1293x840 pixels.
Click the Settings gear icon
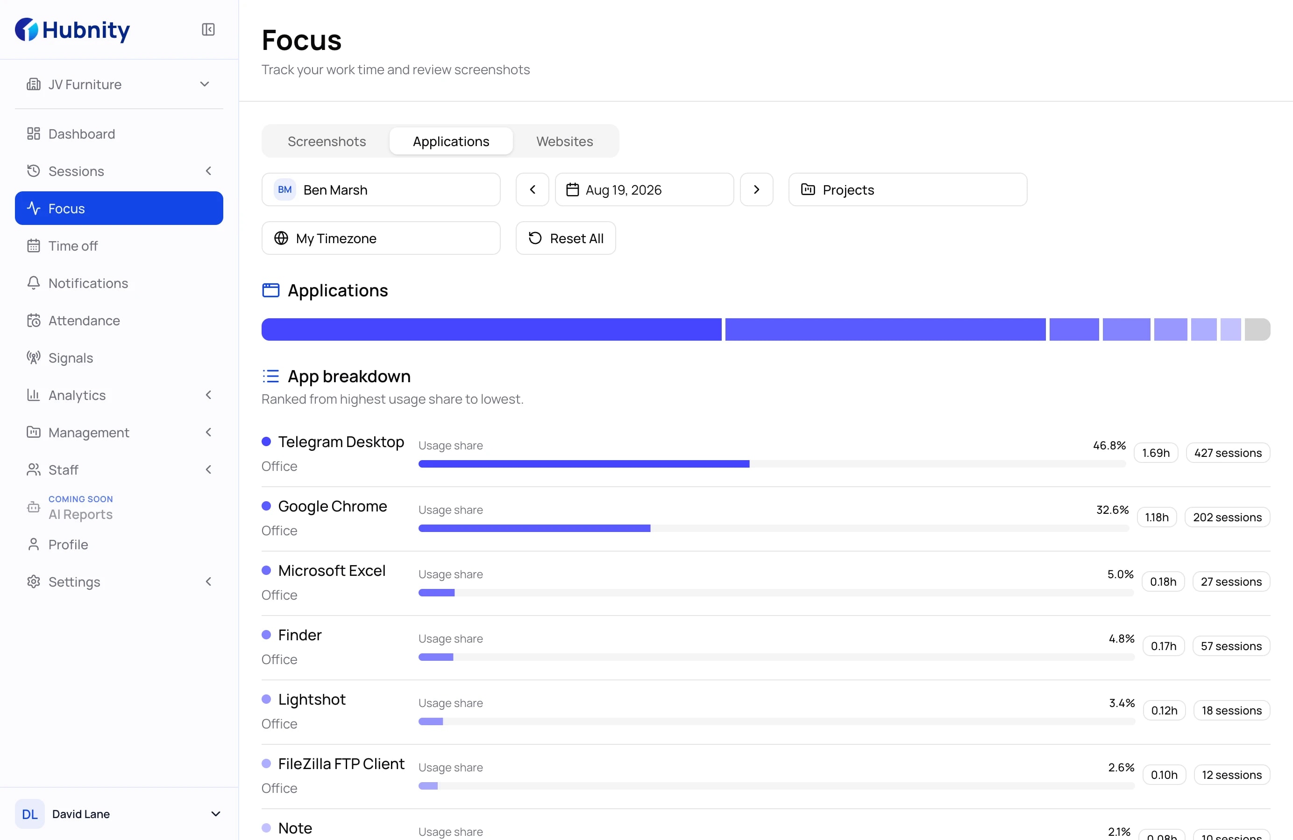pos(34,581)
